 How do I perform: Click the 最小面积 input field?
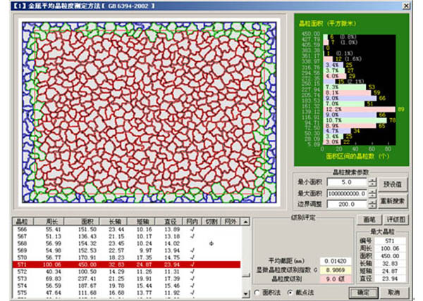pos(347,182)
